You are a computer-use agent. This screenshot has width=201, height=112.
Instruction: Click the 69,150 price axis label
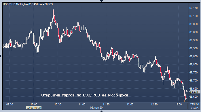tap(194, 8)
